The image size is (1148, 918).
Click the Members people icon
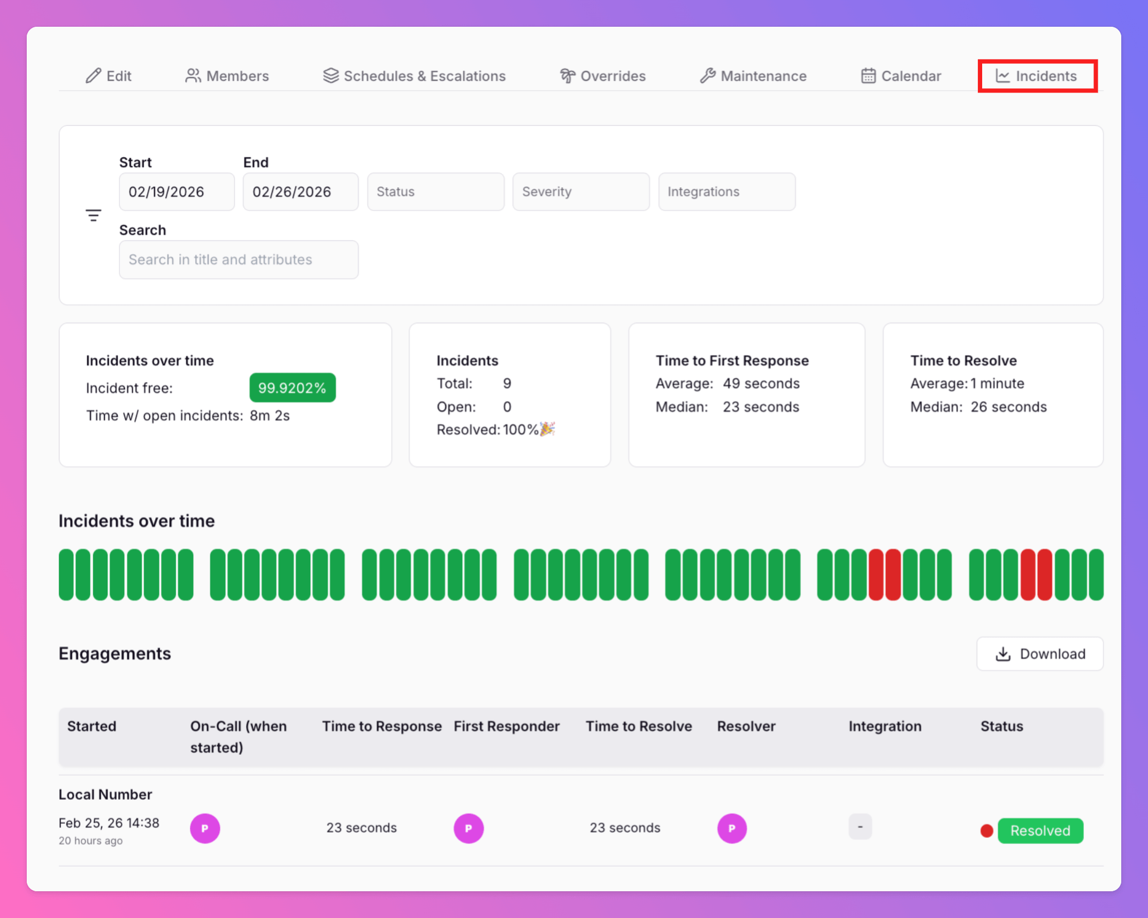193,76
